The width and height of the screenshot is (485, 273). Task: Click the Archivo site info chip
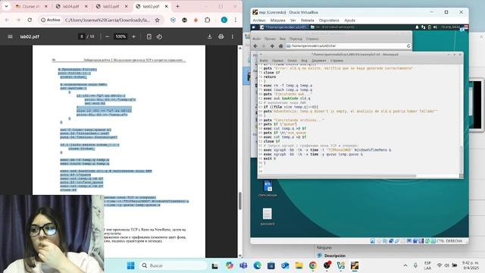tap(51, 20)
